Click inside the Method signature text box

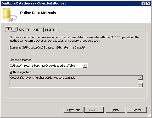coord(74,81)
